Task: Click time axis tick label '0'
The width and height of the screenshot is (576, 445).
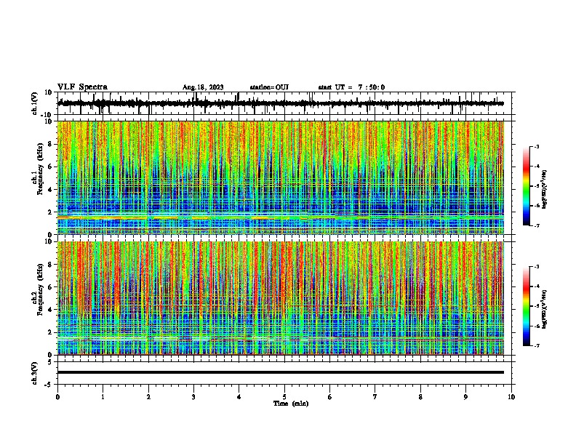Action: (57, 397)
